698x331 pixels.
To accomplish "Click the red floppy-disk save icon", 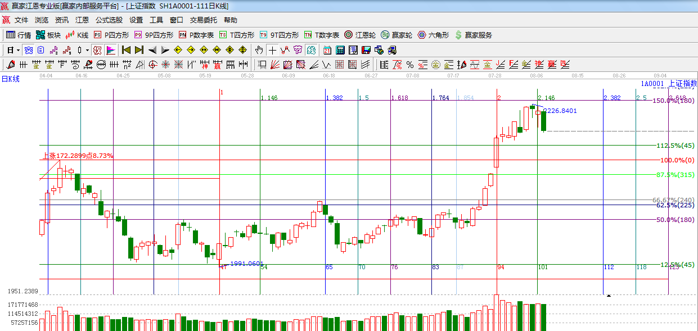I will (x=366, y=50).
